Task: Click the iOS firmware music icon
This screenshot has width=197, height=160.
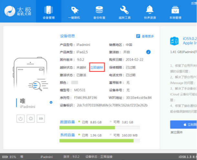Action: 174,41
